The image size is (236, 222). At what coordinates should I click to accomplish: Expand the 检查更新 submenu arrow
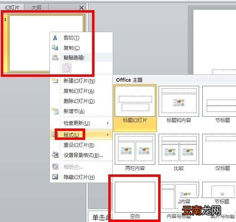(108, 123)
